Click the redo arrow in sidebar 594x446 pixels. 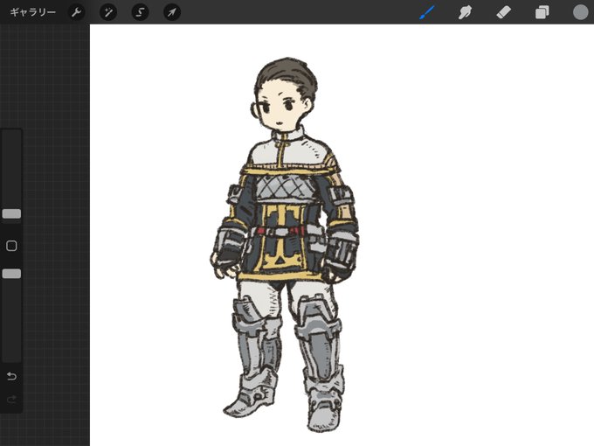(11, 399)
